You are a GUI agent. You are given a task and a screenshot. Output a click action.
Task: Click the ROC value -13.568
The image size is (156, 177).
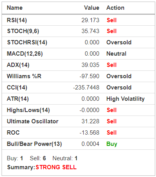pos(89,133)
